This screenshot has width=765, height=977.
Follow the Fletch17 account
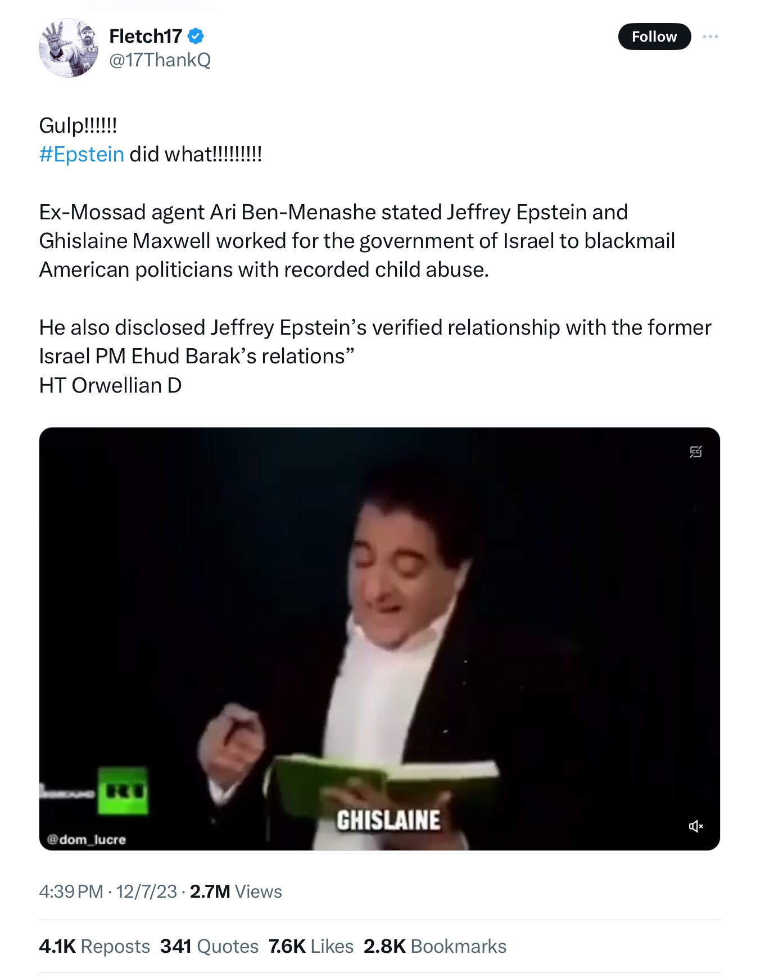[654, 37]
